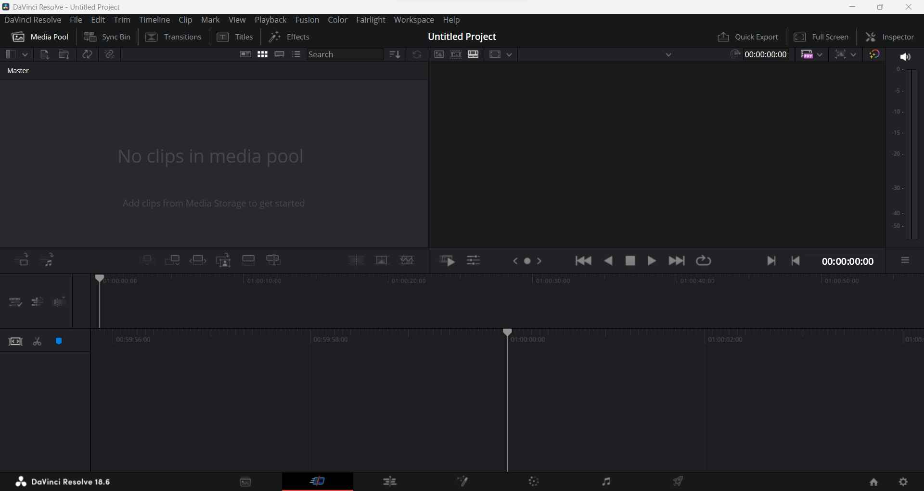
Task: Click the refresh icon beside the sort button
Action: pos(417,54)
